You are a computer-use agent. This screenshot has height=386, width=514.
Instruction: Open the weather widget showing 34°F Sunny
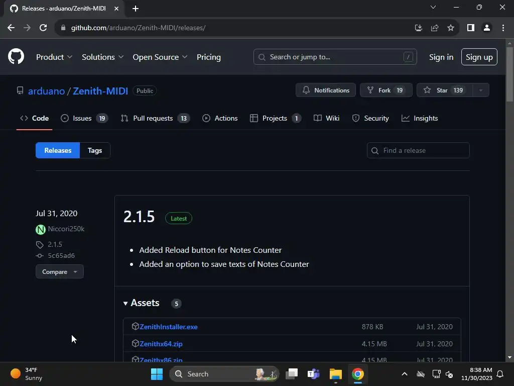(27, 374)
